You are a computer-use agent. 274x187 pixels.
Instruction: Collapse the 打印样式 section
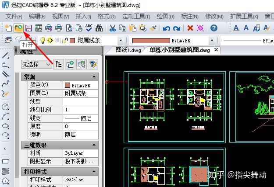94,172
